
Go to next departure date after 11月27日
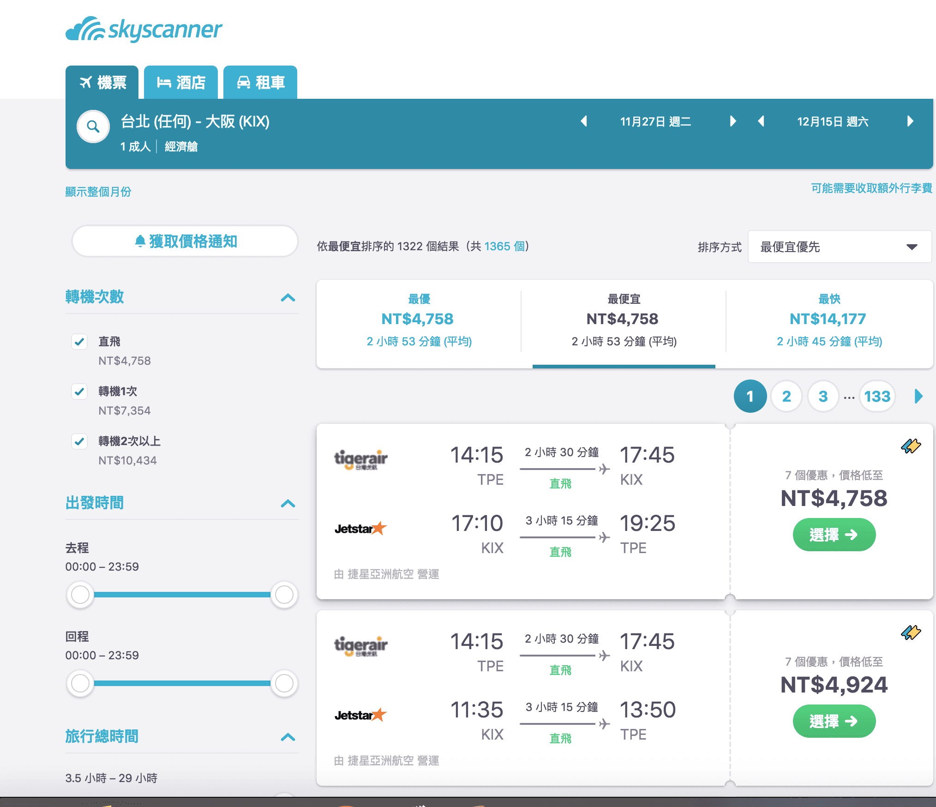[x=732, y=121]
